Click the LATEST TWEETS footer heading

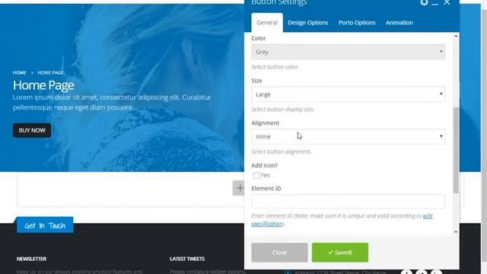click(x=187, y=259)
